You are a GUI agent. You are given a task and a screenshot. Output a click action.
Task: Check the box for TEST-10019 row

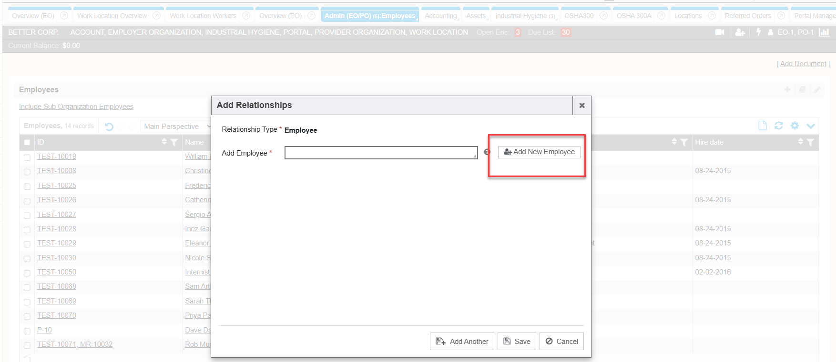[x=27, y=157]
